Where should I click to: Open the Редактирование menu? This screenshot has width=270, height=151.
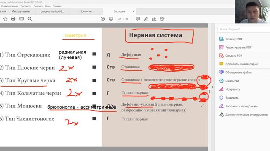tap(10, 6)
